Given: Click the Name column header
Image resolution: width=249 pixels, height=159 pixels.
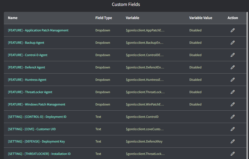Looking at the screenshot, I should pos(13,18).
